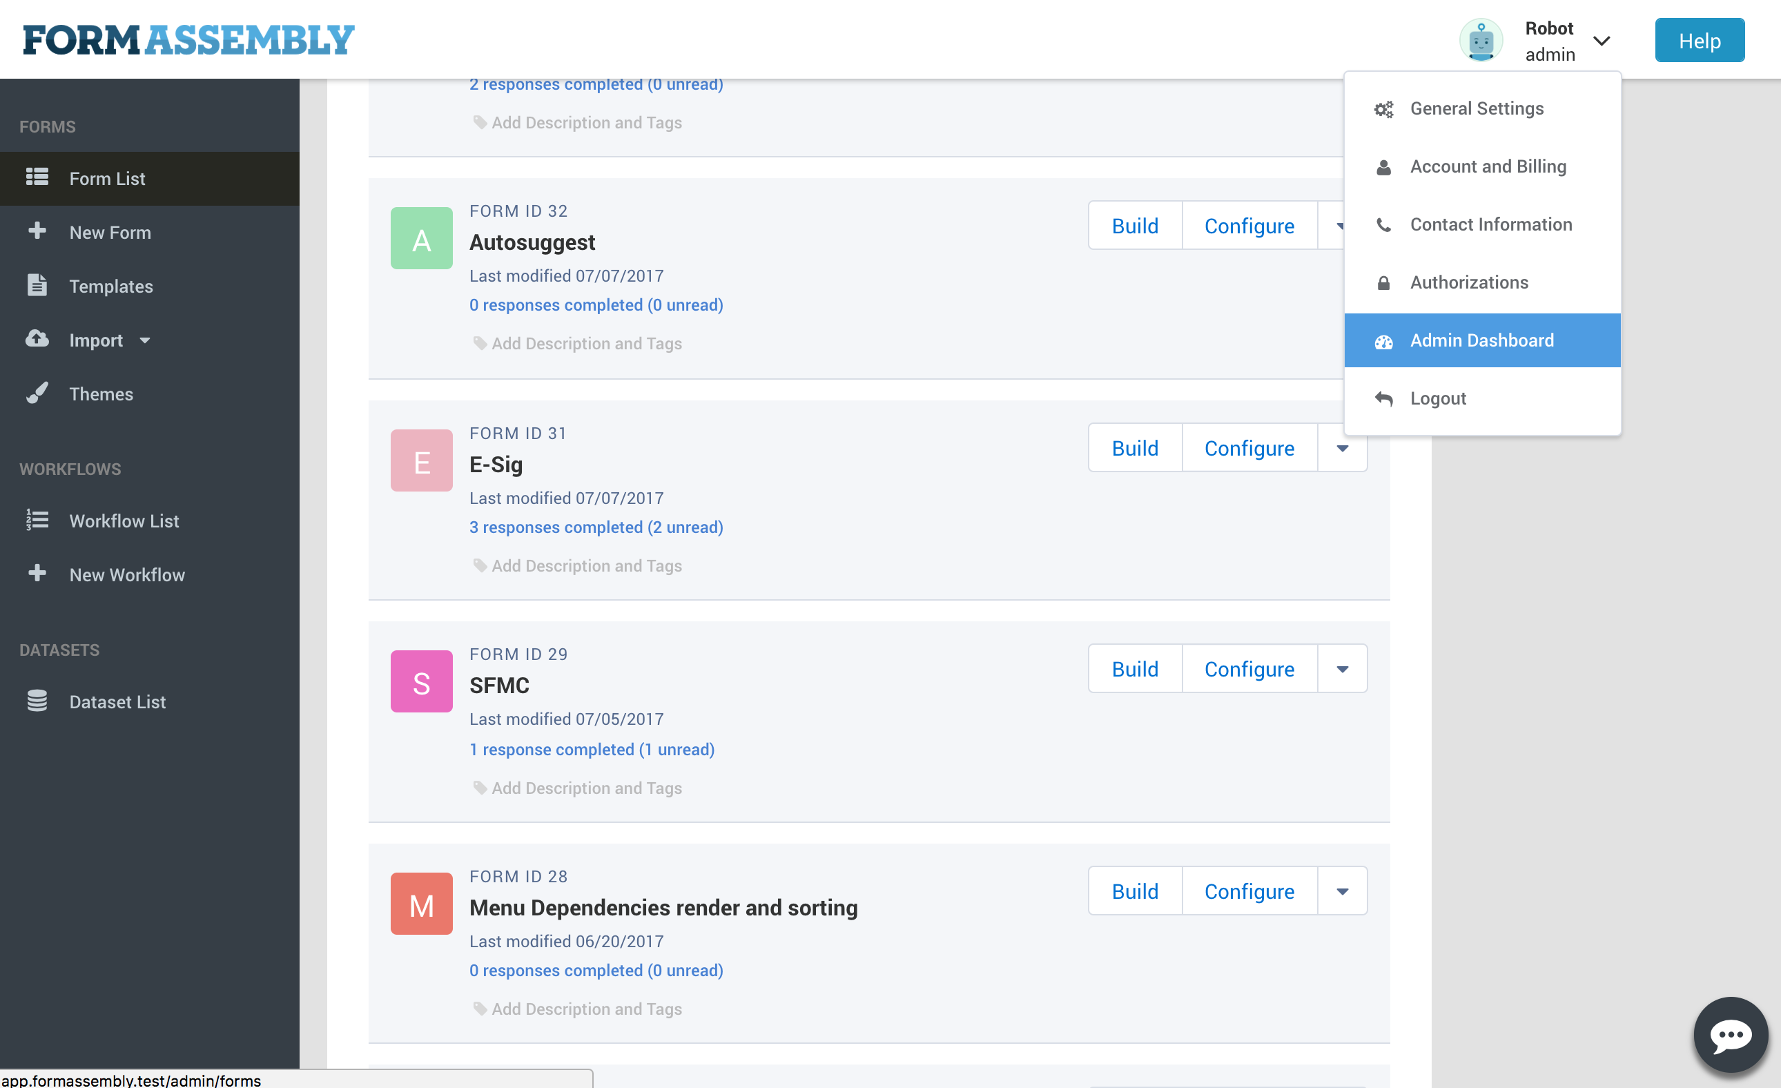The width and height of the screenshot is (1781, 1088).
Task: Choose Logout in the user menu
Action: click(1438, 398)
